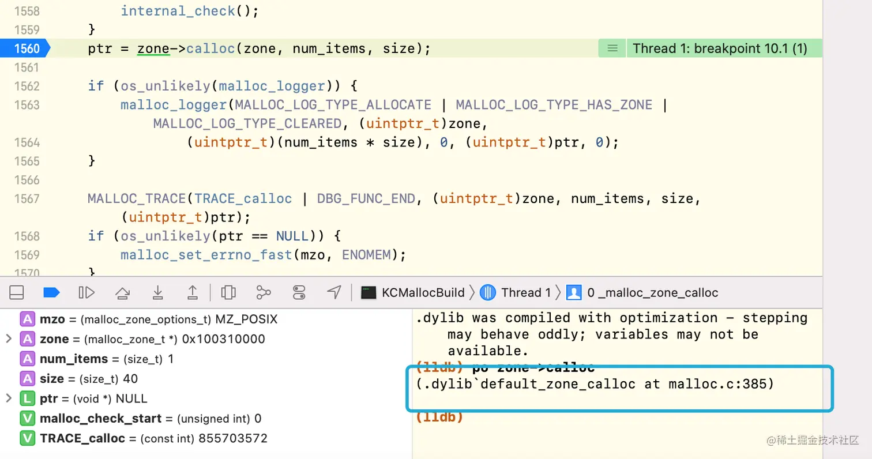Click the argument icon beside num_items
Image resolution: width=872 pixels, height=459 pixels.
coord(27,359)
